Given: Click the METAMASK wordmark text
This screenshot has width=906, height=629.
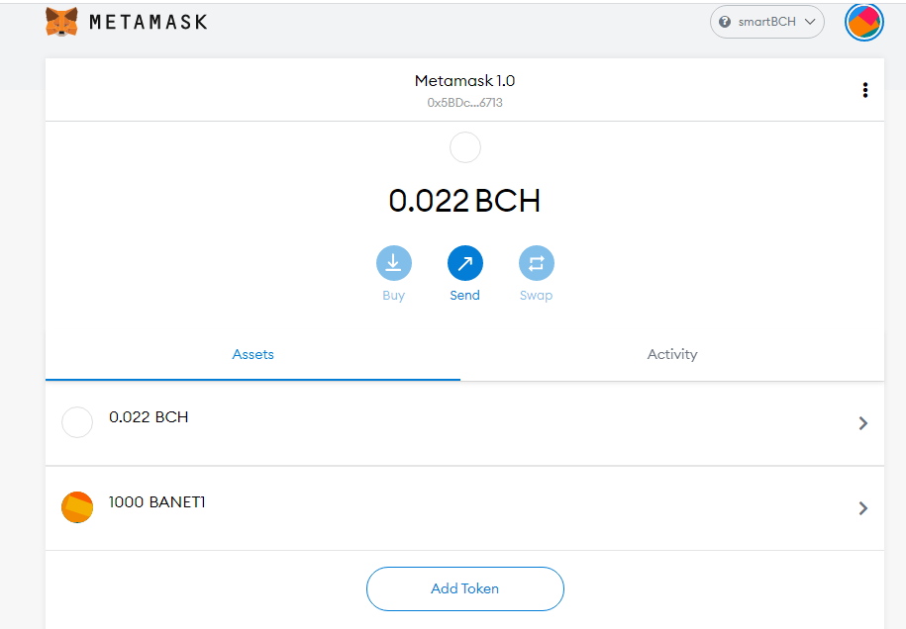Looking at the screenshot, I should (x=148, y=22).
